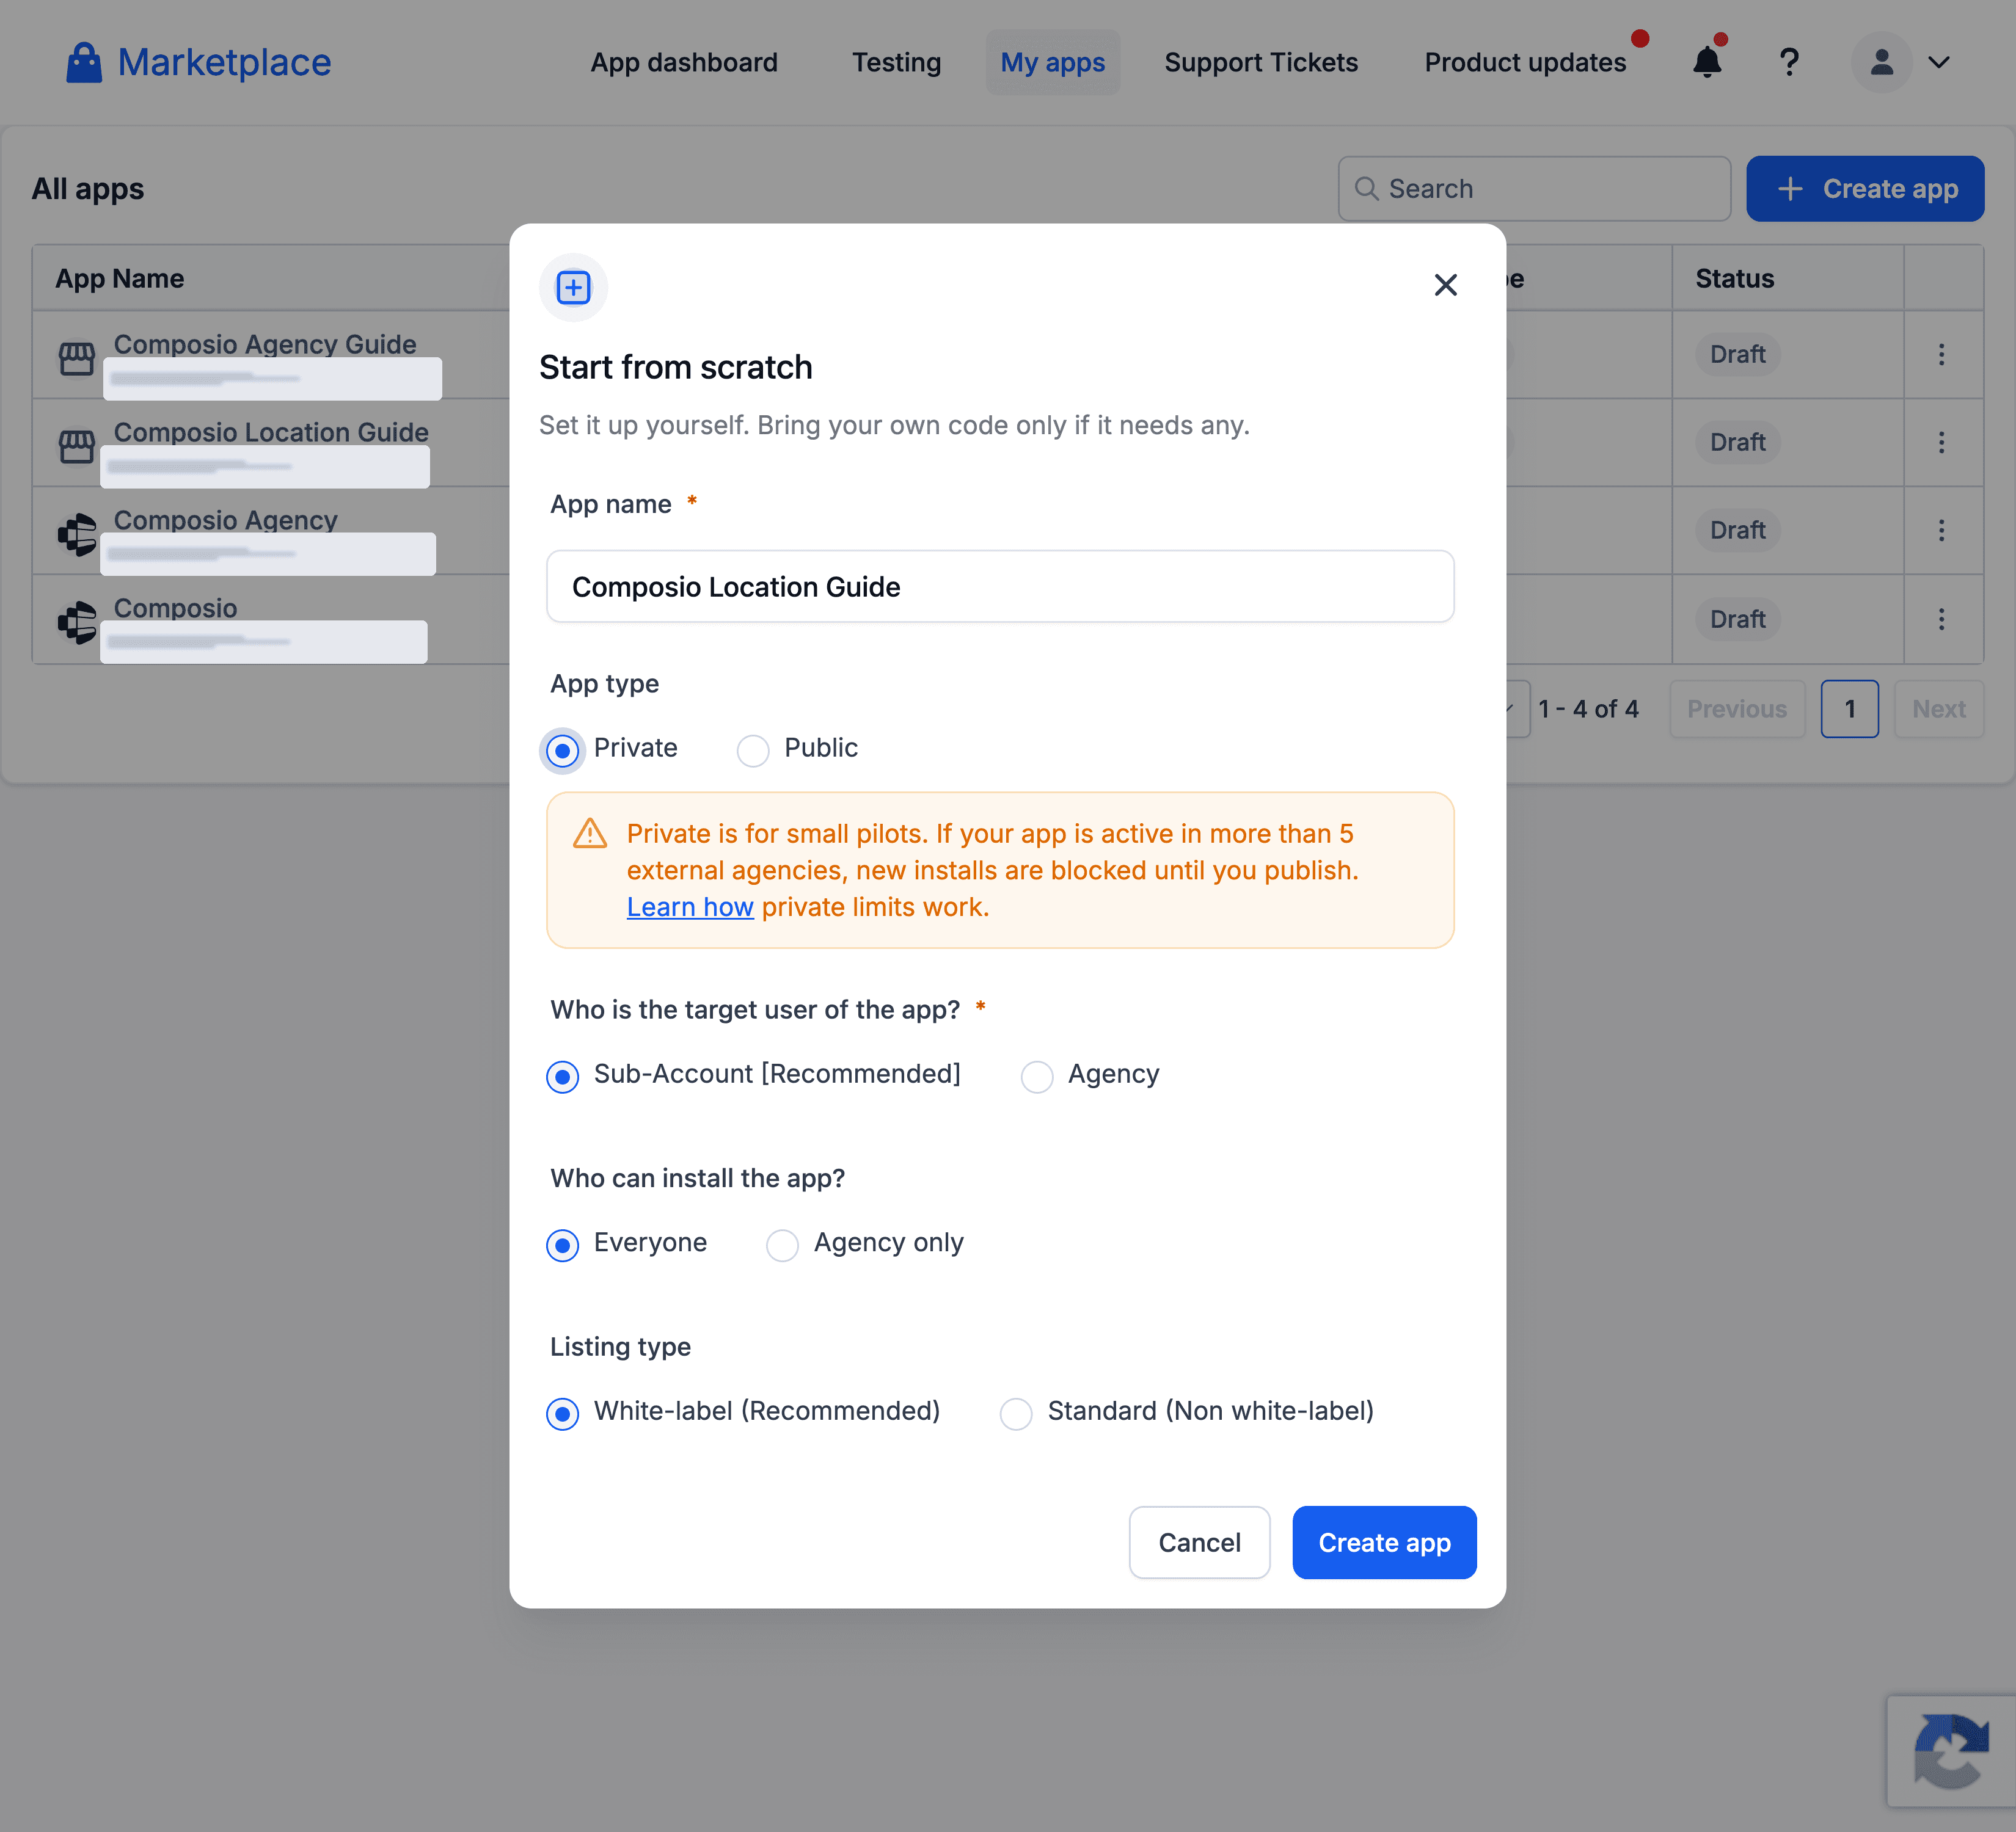
Task: Click the Next pagination button
Action: [1938, 708]
